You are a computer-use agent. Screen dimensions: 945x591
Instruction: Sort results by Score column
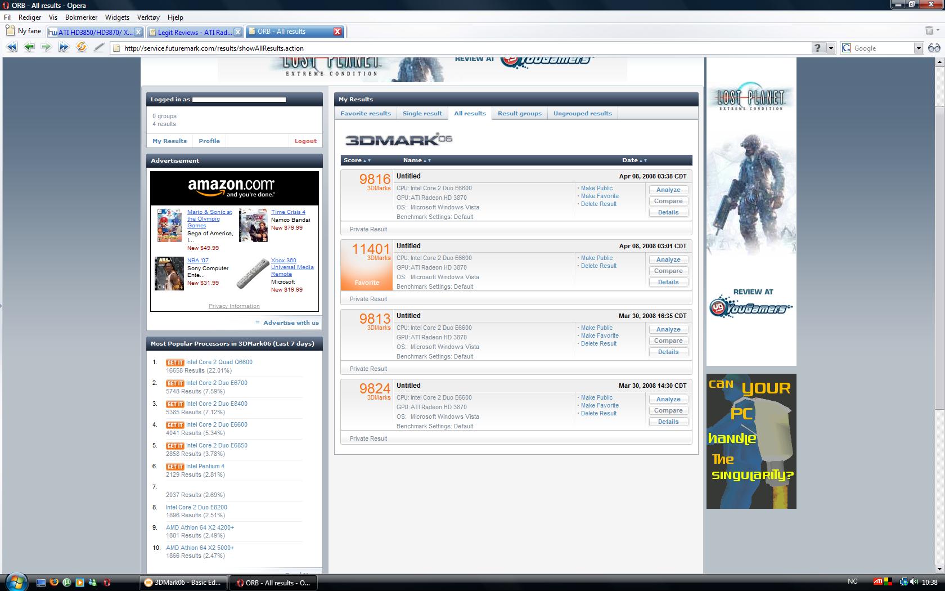[x=357, y=160]
